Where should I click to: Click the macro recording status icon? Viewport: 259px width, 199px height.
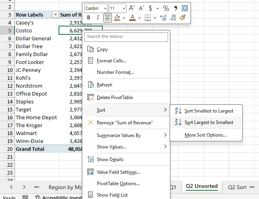click(25, 197)
